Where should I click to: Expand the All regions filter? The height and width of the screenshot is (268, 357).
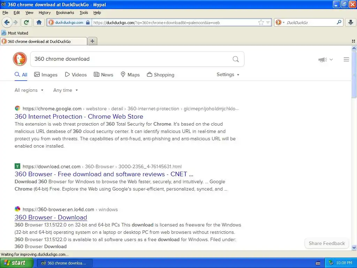pyautogui.click(x=29, y=90)
